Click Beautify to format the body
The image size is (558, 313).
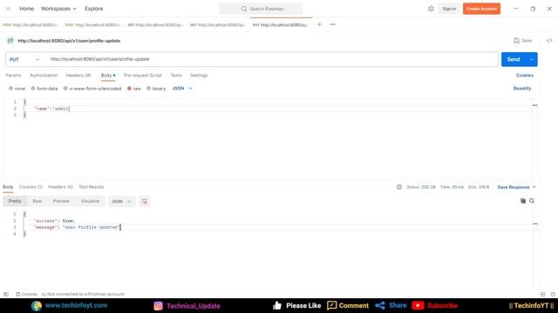[522, 89]
